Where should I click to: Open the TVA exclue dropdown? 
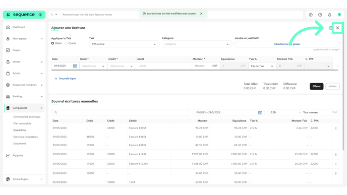124,44
